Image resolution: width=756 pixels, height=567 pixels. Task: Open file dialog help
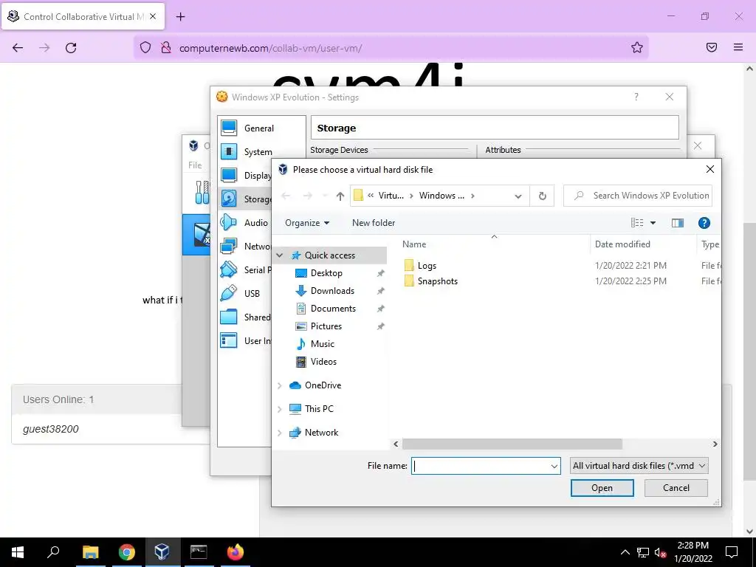704,223
